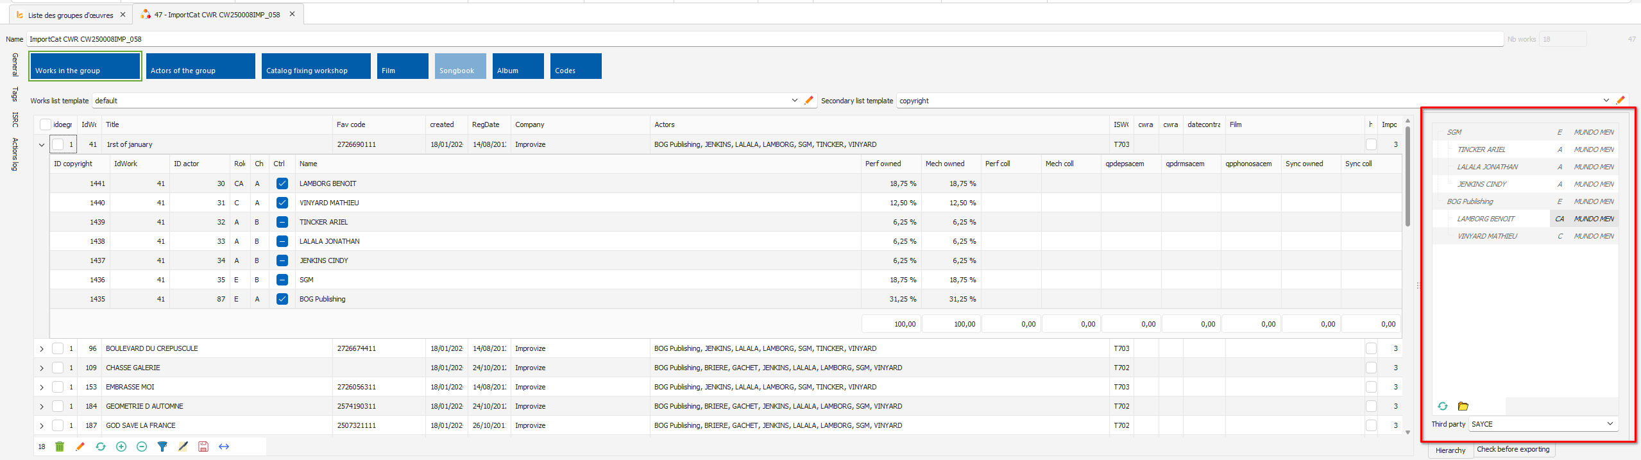Toggle Ctrl checkbox for LAMBORG BENOIT
Screen dimensions: 1641x460
point(282,183)
